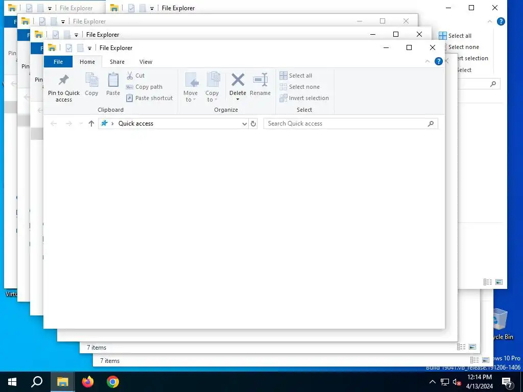Click the search magnifier icon in front window

(431, 124)
